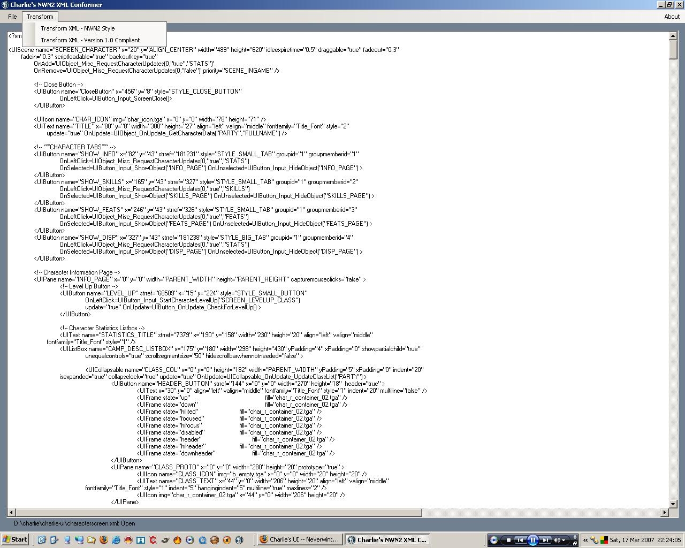Viewport: 685px width, 548px height.
Task: Open the About menu item
Action: tap(672, 17)
